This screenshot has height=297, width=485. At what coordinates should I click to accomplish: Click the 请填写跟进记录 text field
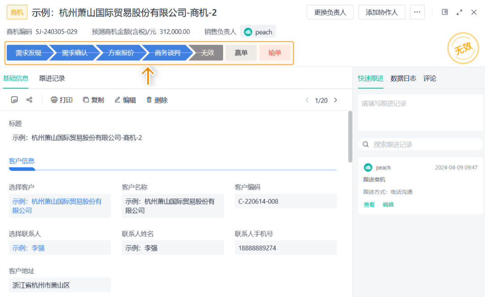(420, 112)
